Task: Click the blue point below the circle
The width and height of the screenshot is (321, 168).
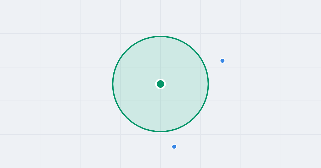Action: 174,147
